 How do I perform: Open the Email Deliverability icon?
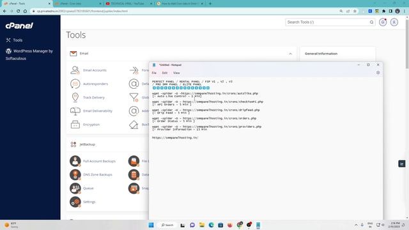click(x=75, y=111)
